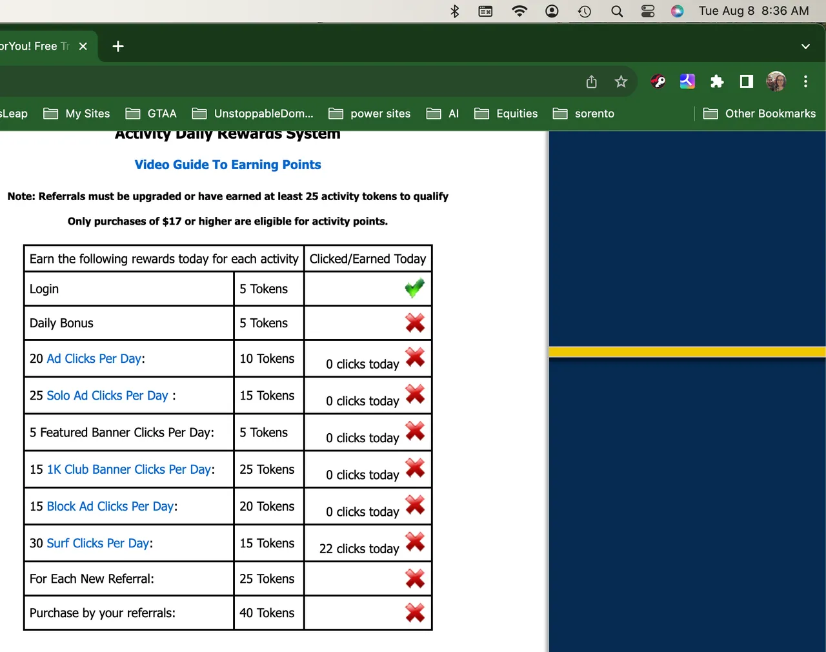Open the Ad Clicks Per Day link

pyautogui.click(x=94, y=358)
